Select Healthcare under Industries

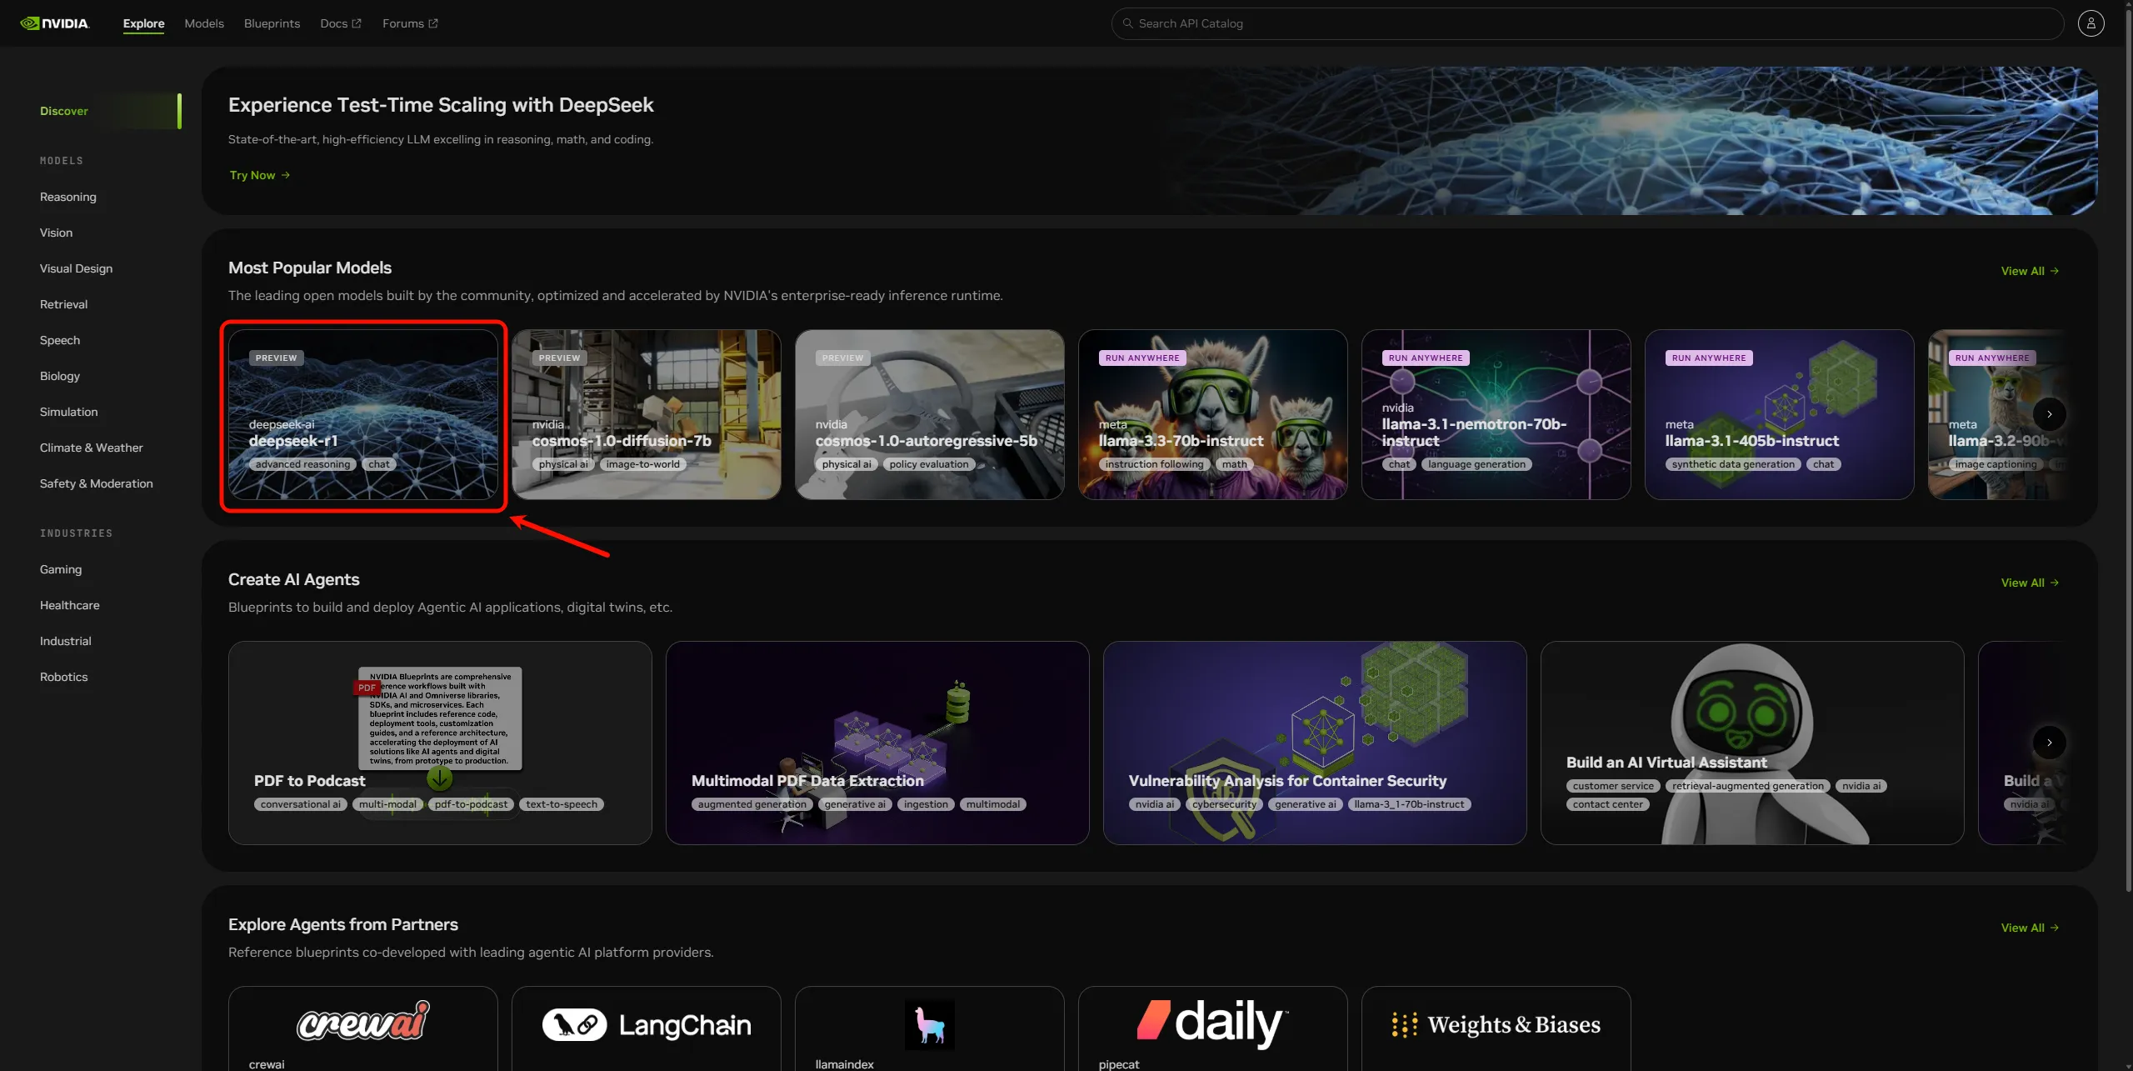pyautogui.click(x=69, y=605)
